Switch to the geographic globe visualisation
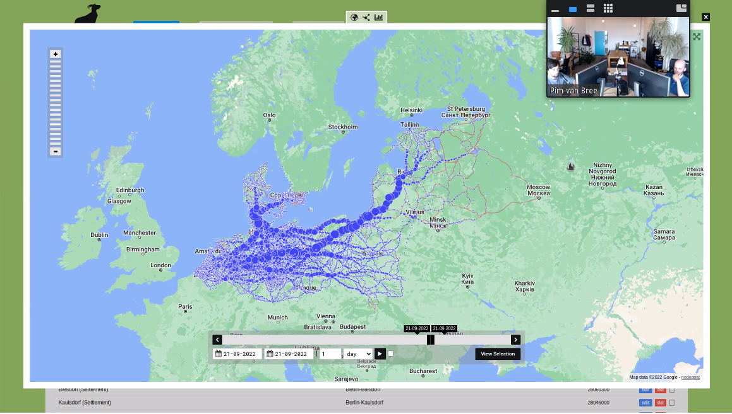Viewport: 732px width, 414px height. pos(354,17)
